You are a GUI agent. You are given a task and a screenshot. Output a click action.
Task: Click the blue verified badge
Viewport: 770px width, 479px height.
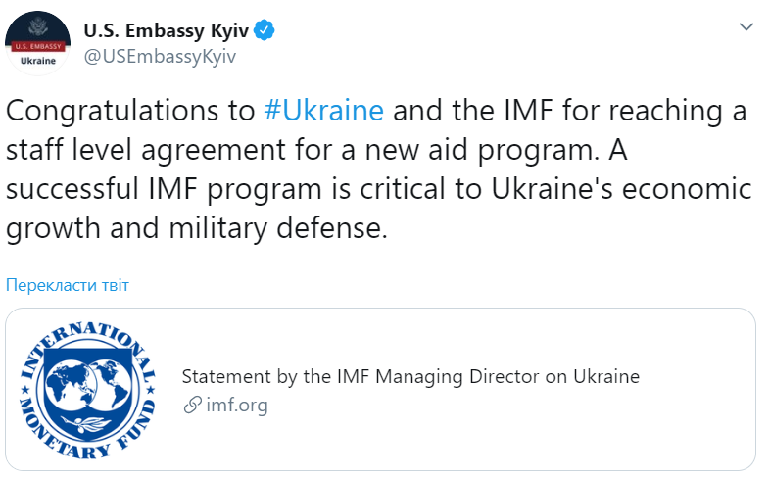pyautogui.click(x=265, y=31)
